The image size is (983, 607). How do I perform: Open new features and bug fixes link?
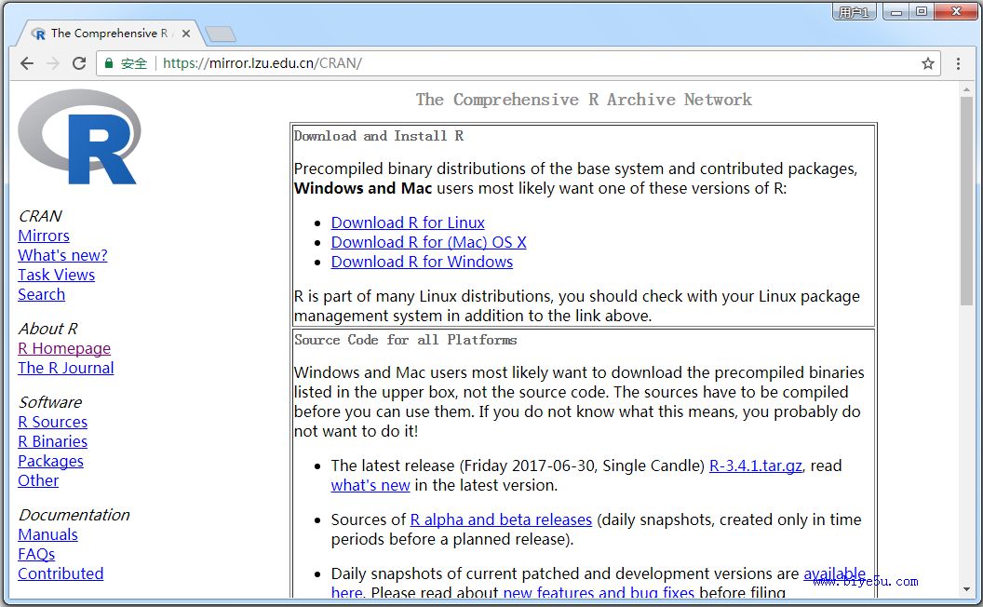click(599, 592)
